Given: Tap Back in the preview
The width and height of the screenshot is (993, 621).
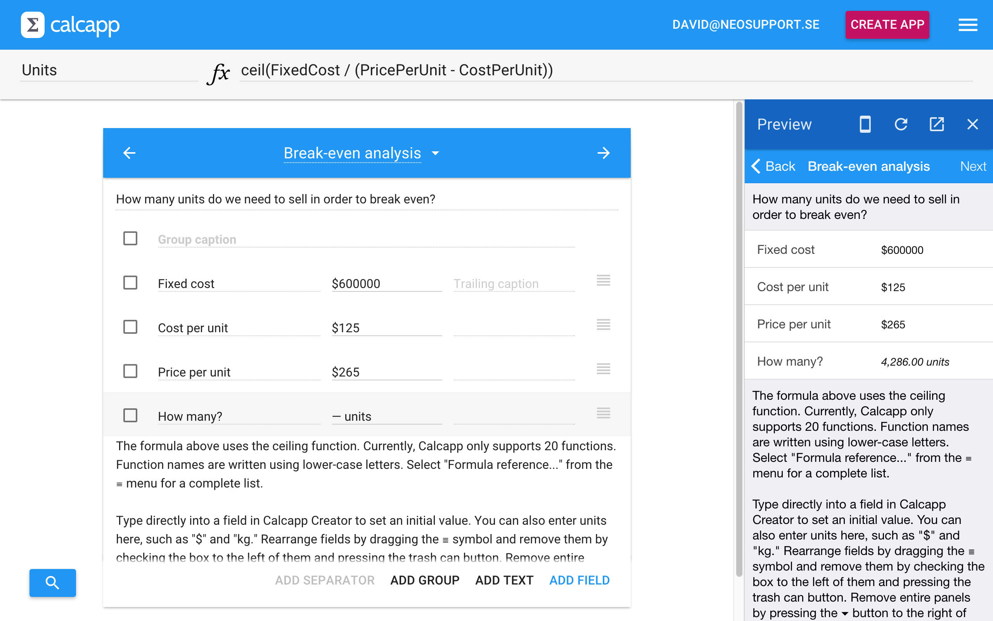Looking at the screenshot, I should click(773, 167).
